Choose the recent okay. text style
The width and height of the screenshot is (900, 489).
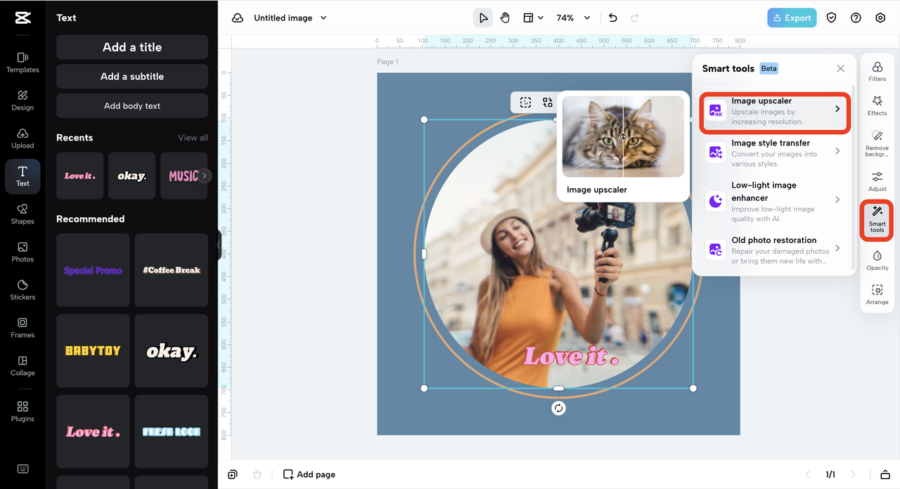pyautogui.click(x=131, y=176)
